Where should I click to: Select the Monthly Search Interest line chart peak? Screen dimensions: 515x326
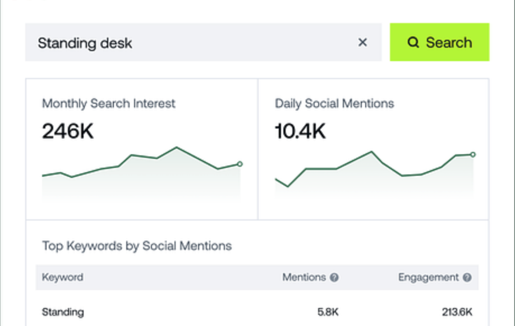(x=177, y=148)
